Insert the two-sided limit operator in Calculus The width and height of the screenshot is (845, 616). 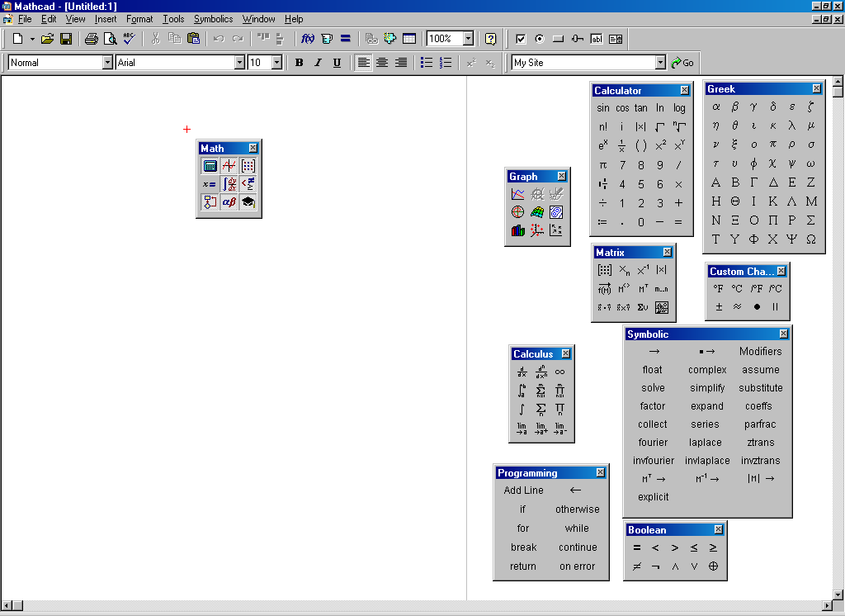tap(522, 429)
